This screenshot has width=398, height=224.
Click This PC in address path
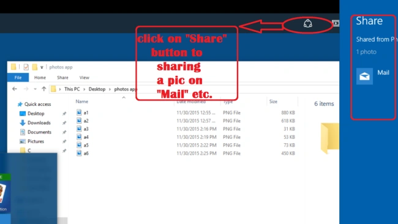pyautogui.click(x=72, y=89)
